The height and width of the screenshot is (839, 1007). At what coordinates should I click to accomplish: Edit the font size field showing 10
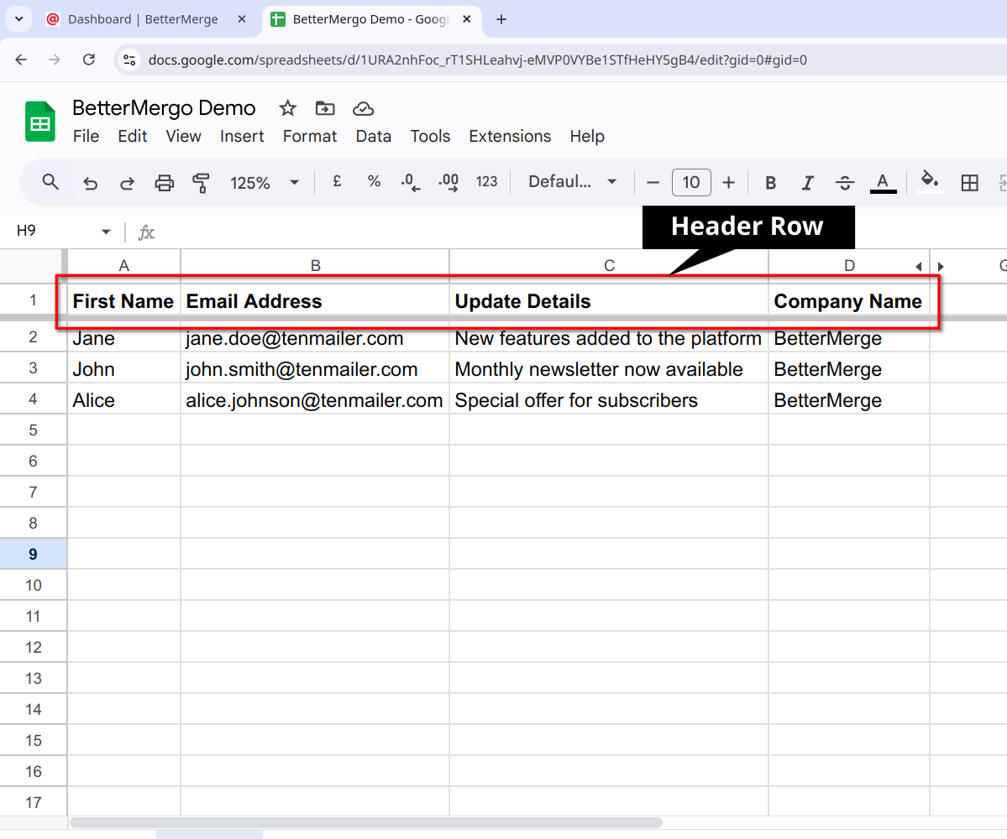click(691, 182)
